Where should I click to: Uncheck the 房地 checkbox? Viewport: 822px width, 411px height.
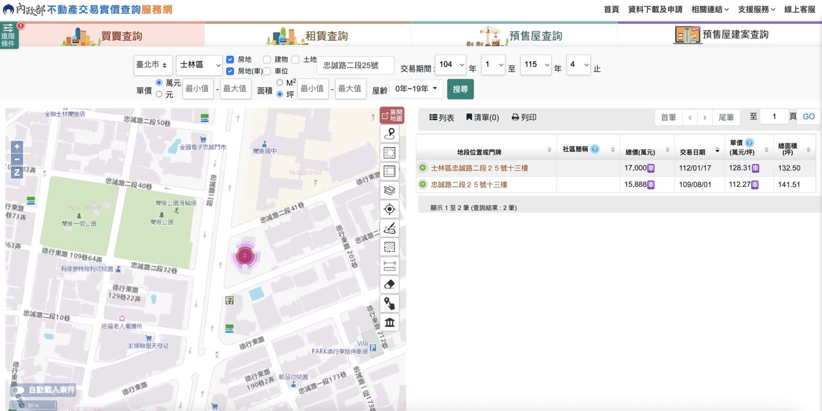[x=230, y=60]
